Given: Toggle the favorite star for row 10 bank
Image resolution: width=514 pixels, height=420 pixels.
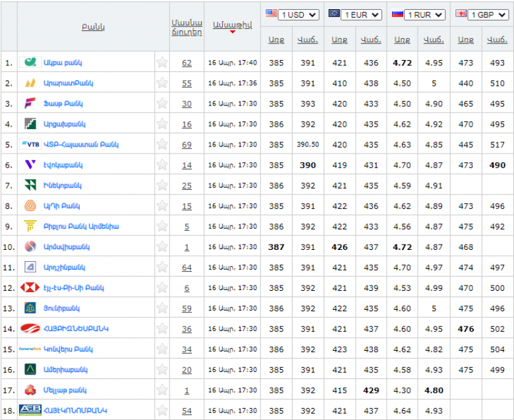Looking at the screenshot, I should tap(162, 247).
